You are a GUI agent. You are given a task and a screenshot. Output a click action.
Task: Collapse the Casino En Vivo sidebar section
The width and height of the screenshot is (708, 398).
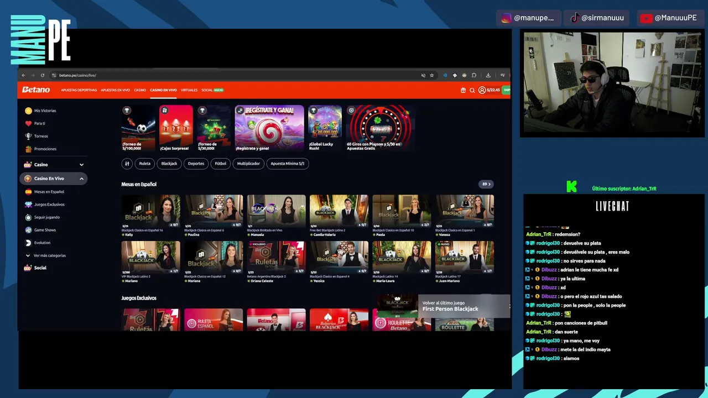(81, 179)
